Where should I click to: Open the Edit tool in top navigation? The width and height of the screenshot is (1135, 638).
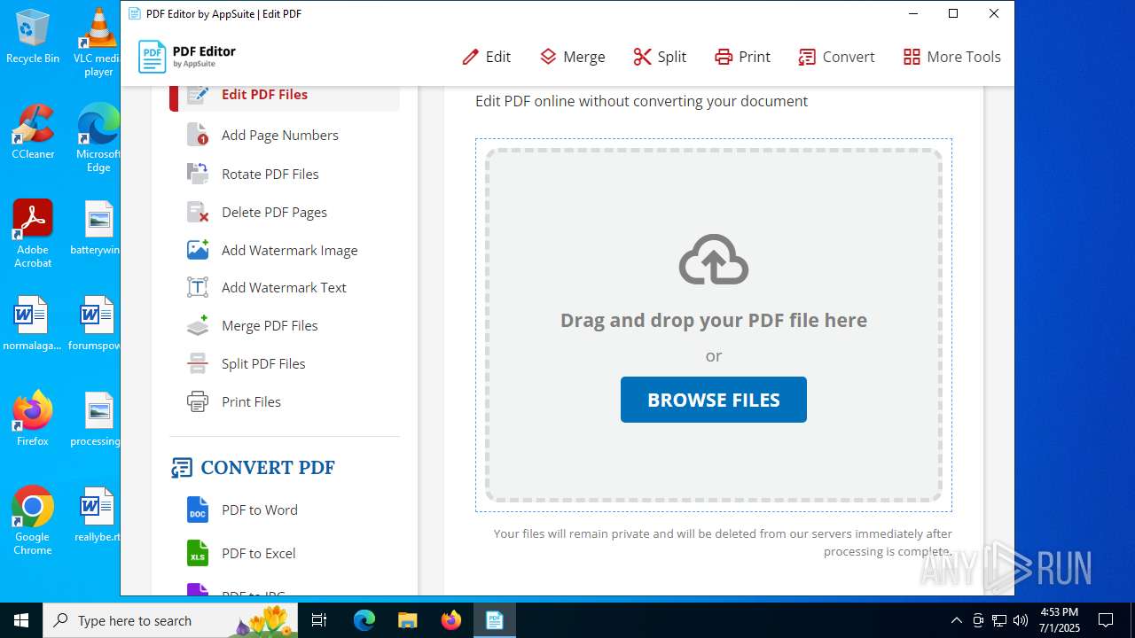(487, 57)
